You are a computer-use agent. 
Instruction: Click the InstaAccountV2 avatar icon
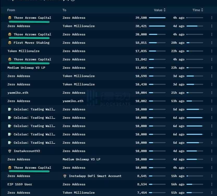(10, 151)
